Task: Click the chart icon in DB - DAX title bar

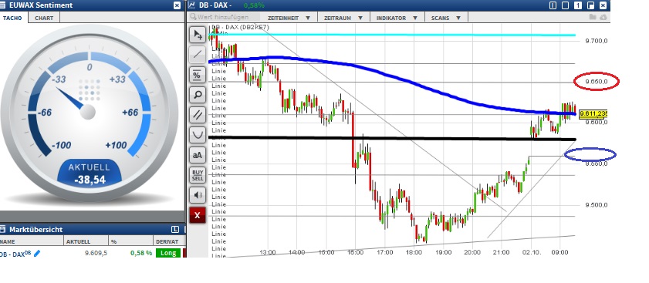Action: (191, 5)
